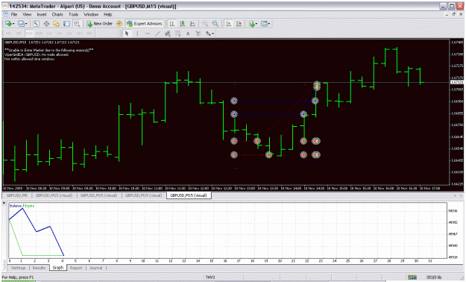Screen dimensions: 466x282
Task: Select the Horizontal Line drawing tool
Action: 148,34
